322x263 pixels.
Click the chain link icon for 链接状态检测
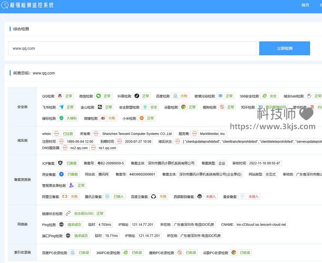point(68,213)
